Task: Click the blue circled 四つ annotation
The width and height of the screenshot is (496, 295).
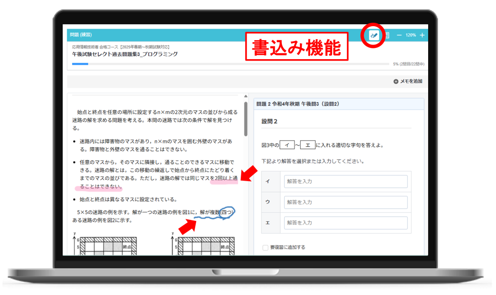Action: point(227,212)
